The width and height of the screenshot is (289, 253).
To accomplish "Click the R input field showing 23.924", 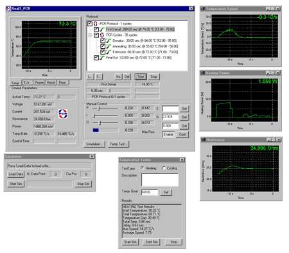I will click(x=170, y=117).
